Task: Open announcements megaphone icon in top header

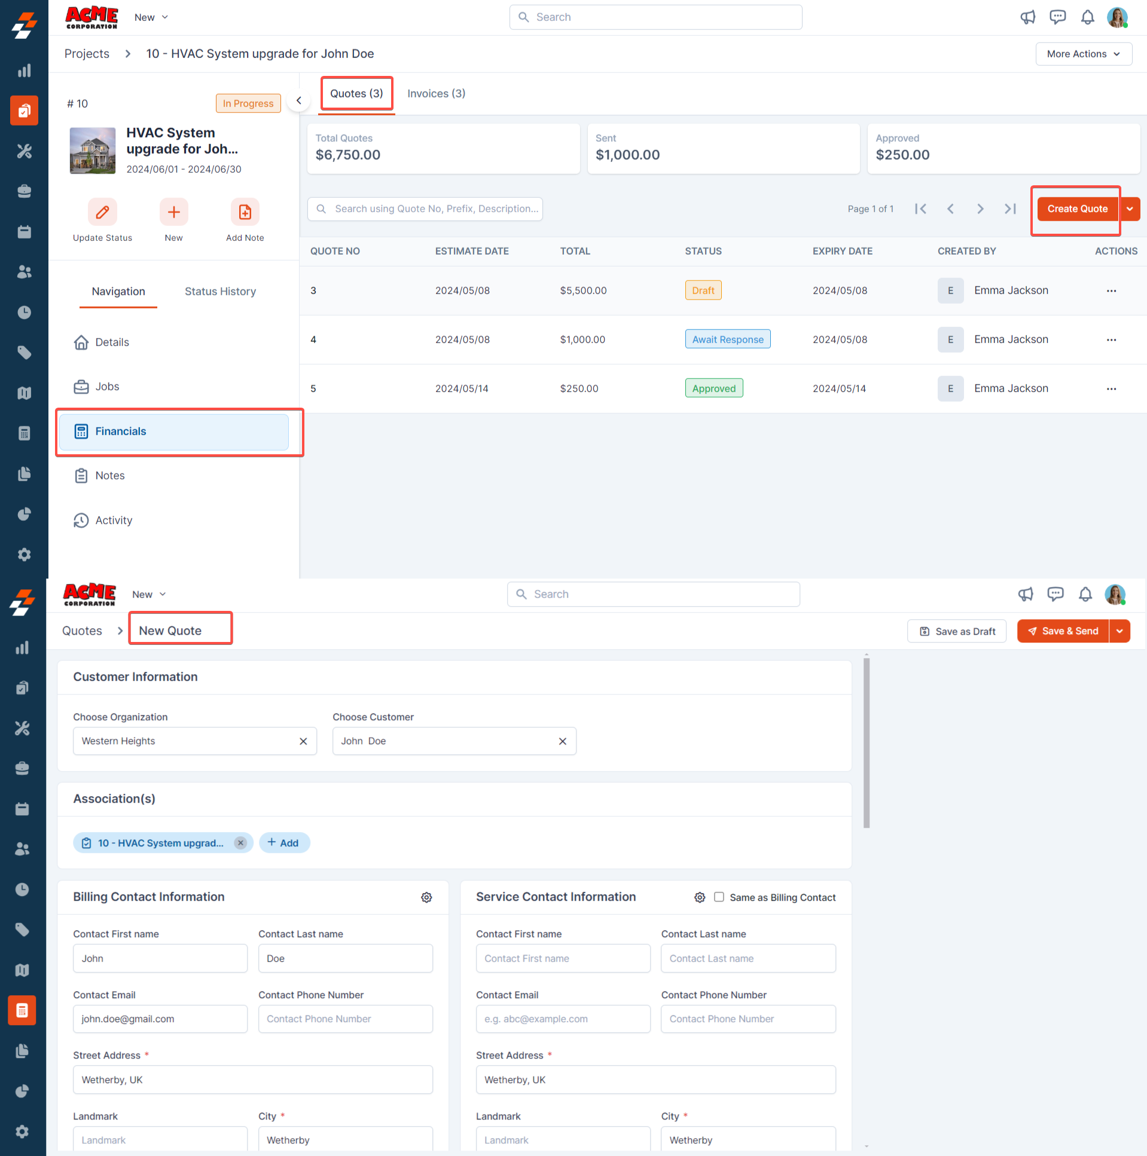Action: click(x=1027, y=17)
